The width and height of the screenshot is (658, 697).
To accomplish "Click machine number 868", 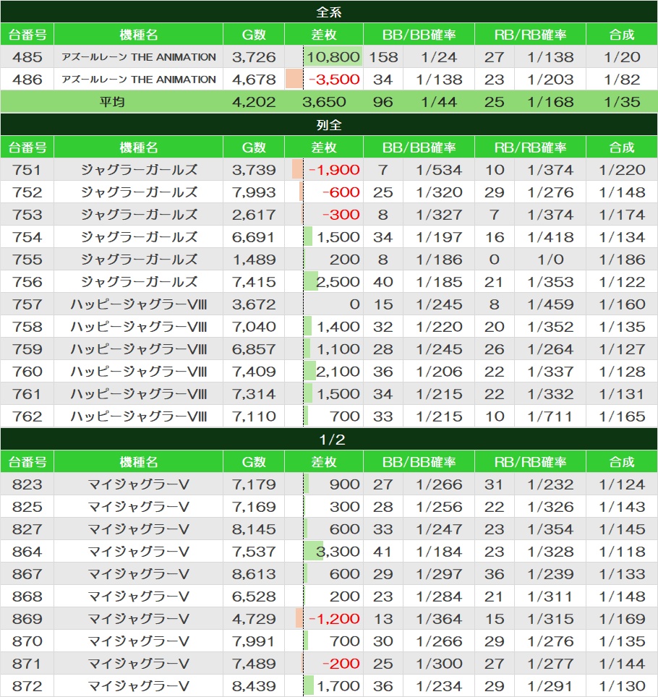I will coord(27,596).
